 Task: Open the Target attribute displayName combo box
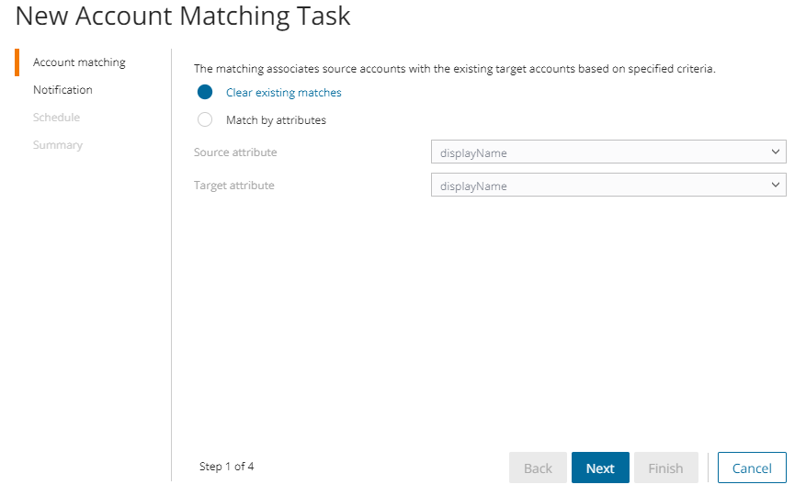point(597,186)
